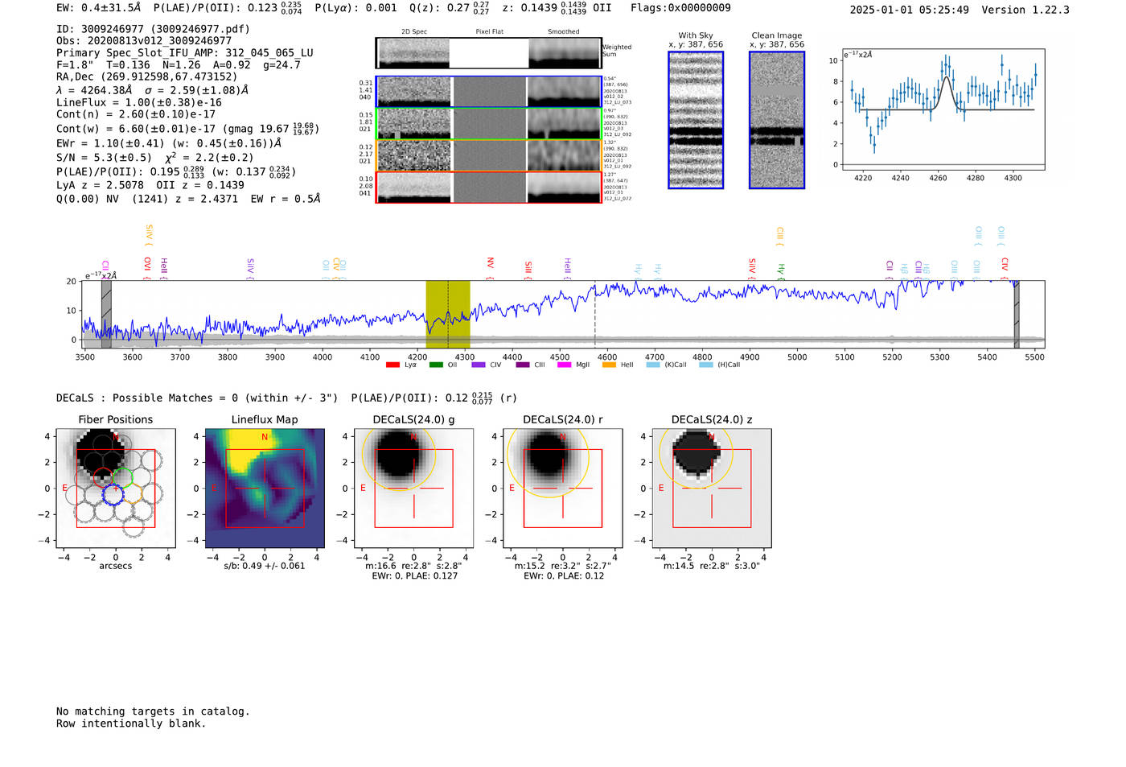Click the green fiber circle in Fiber Positions
This screenshot has width=1126, height=767.
[x=122, y=477]
